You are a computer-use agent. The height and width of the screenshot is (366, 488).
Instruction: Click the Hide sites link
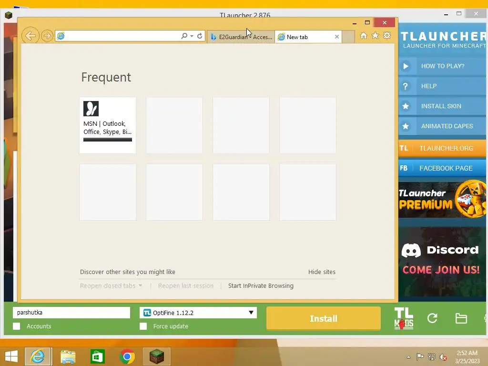pyautogui.click(x=322, y=272)
